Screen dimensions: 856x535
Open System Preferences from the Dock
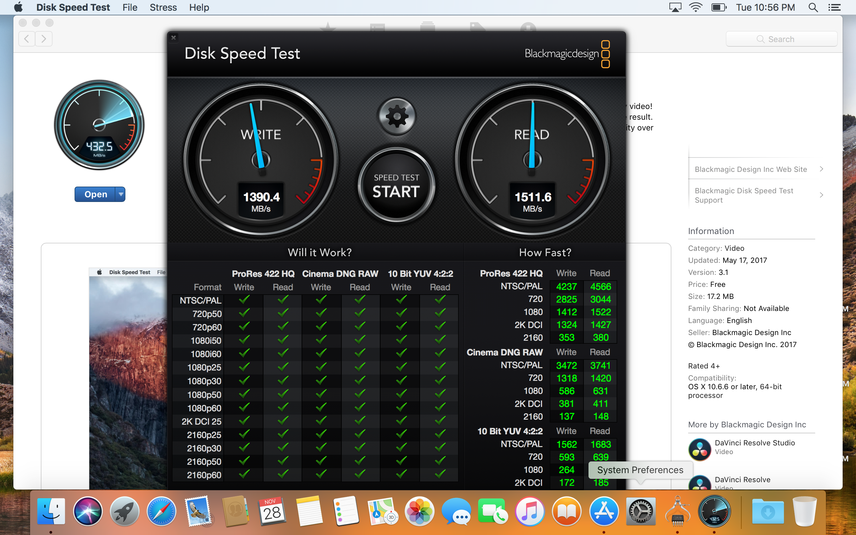(x=641, y=512)
